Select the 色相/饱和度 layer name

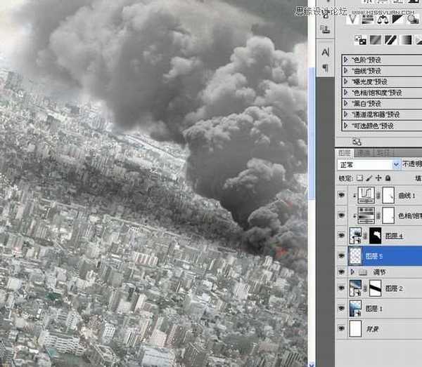pyautogui.click(x=410, y=216)
